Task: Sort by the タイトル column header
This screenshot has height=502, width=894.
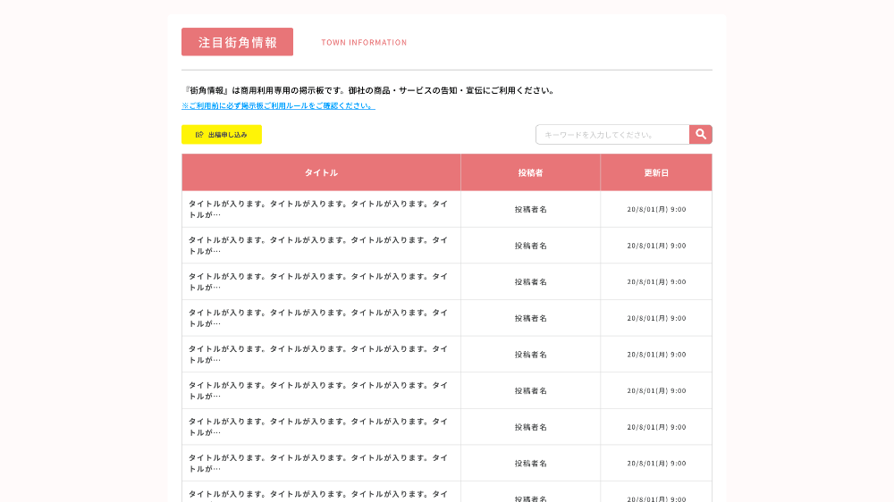Action: coord(321,172)
